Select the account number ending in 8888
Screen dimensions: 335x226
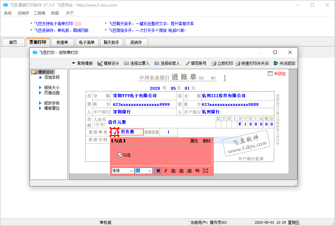coord(230,105)
